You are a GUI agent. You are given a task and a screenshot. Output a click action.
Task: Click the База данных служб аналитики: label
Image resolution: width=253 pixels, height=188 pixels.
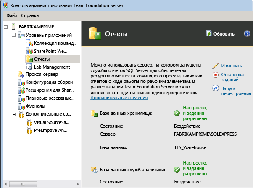coord(132,170)
